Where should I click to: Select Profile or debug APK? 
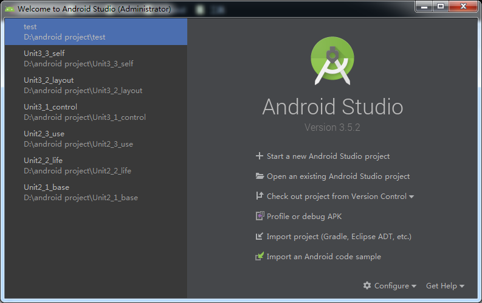coord(304,216)
